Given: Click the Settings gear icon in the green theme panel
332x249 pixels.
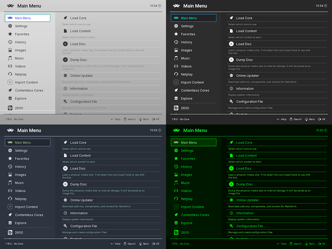Looking at the screenshot, I should pyautogui.click(x=176, y=151).
